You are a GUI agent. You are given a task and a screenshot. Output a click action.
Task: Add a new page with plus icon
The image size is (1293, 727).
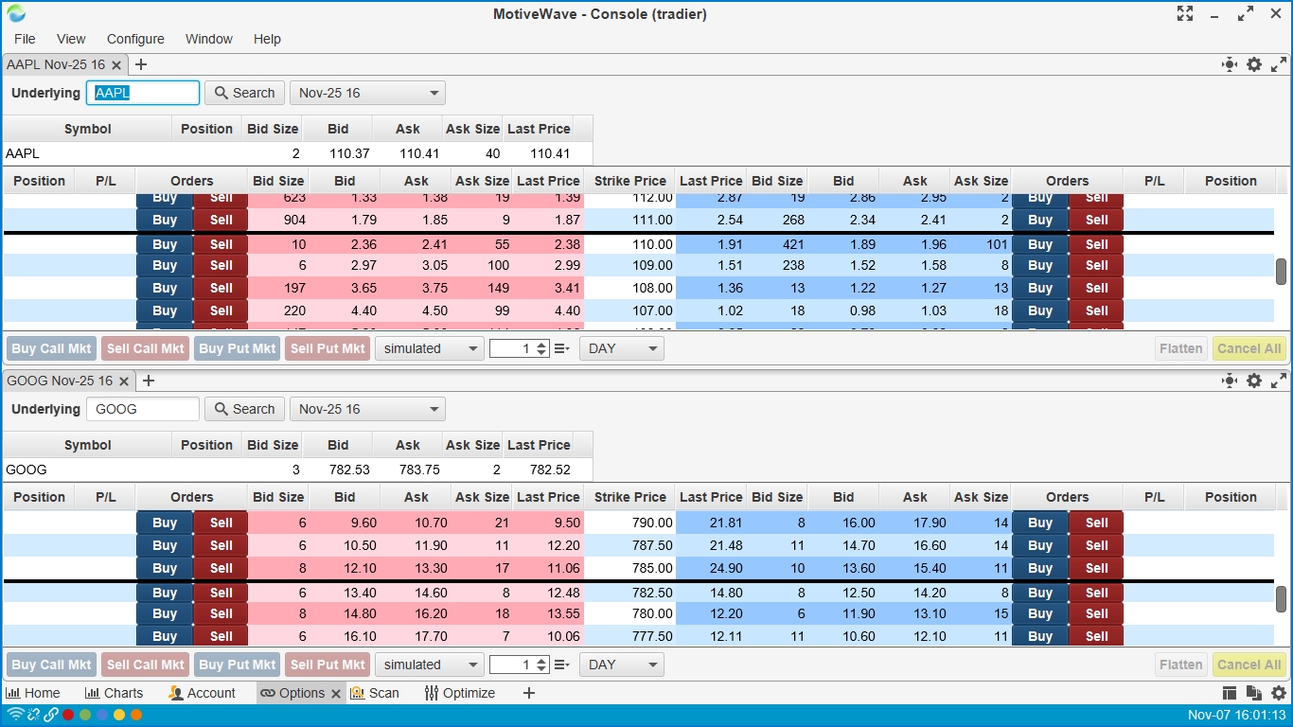(x=529, y=693)
